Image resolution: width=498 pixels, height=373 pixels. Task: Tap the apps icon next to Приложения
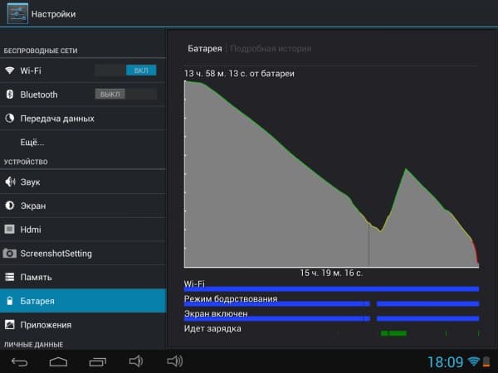click(9, 324)
